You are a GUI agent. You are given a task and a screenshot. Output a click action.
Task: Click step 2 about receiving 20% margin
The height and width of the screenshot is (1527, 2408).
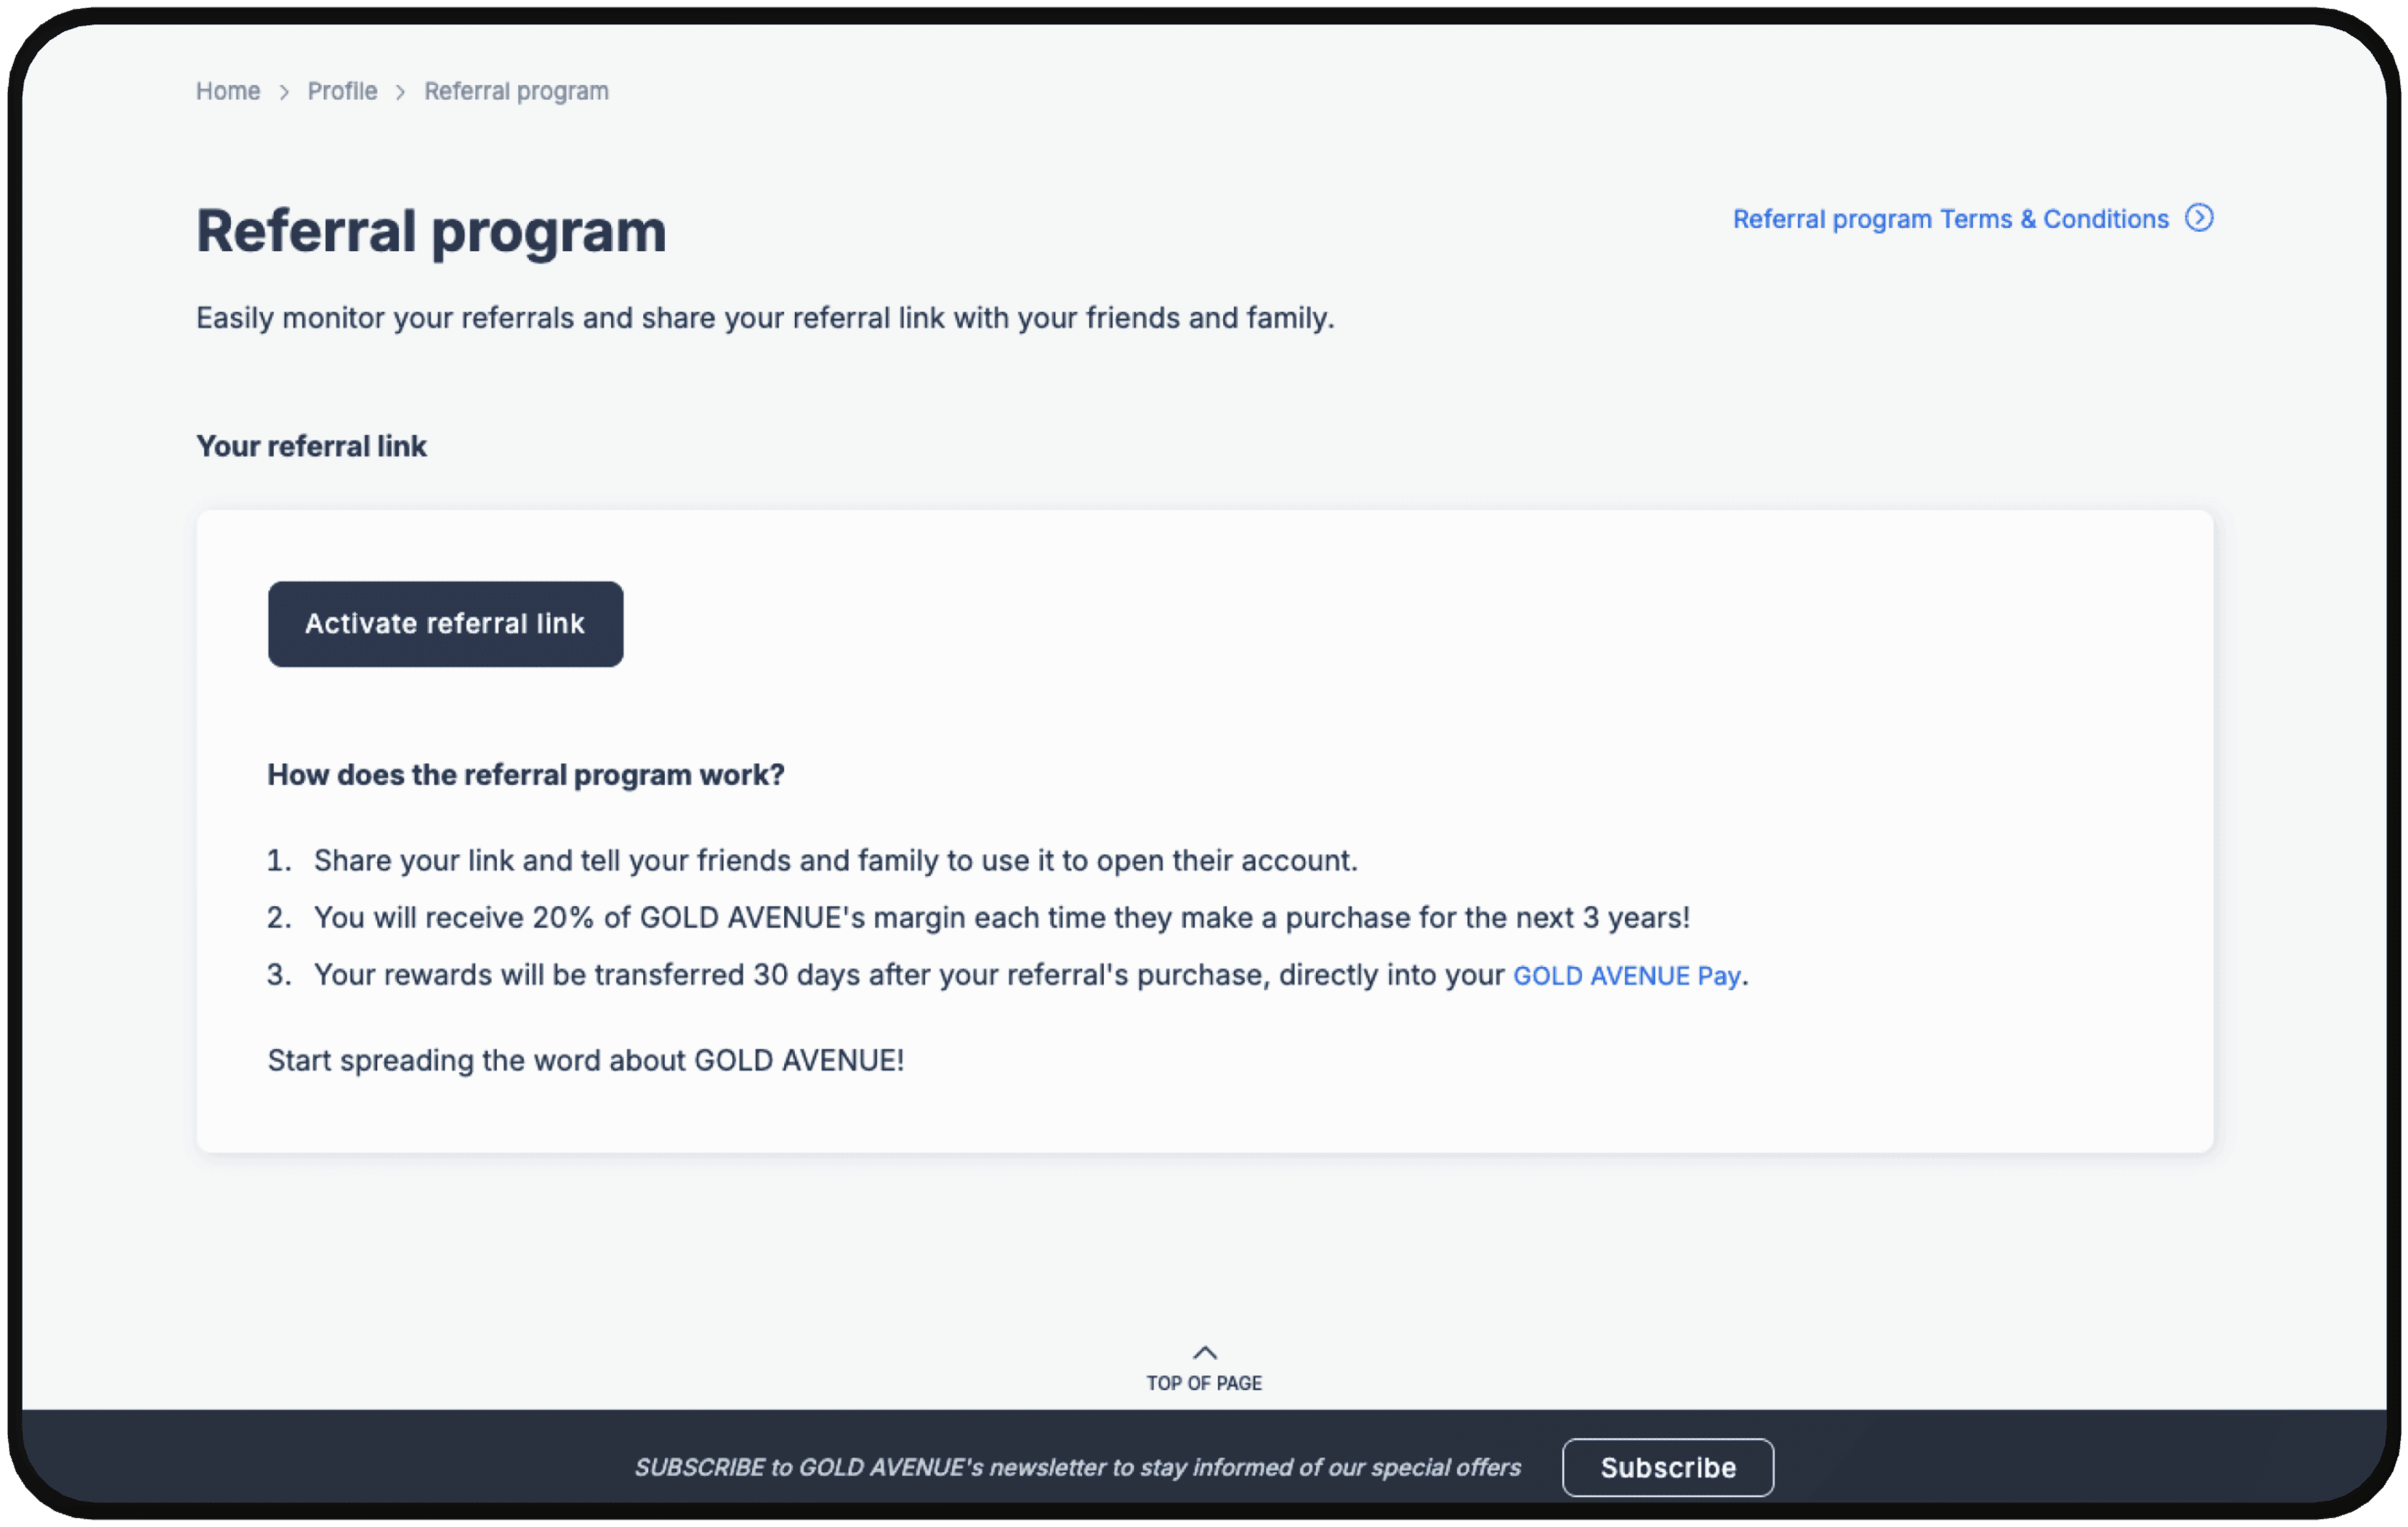pos(978,917)
